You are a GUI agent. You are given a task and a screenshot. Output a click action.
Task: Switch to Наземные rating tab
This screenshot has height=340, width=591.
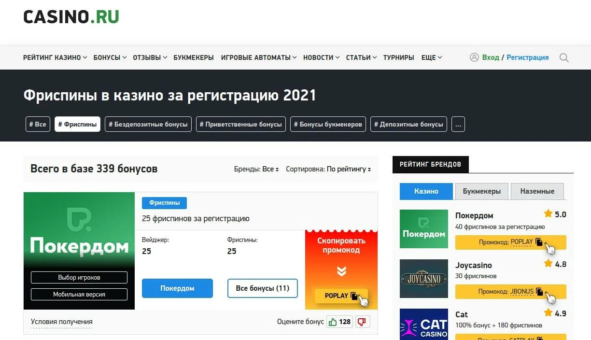(537, 191)
